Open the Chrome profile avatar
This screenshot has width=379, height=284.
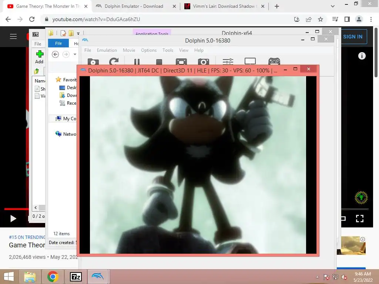click(x=359, y=19)
